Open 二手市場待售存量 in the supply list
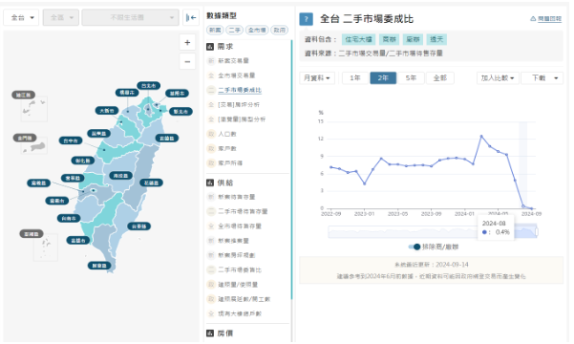Image resolution: width=574 pixels, height=344 pixels. click(243, 211)
